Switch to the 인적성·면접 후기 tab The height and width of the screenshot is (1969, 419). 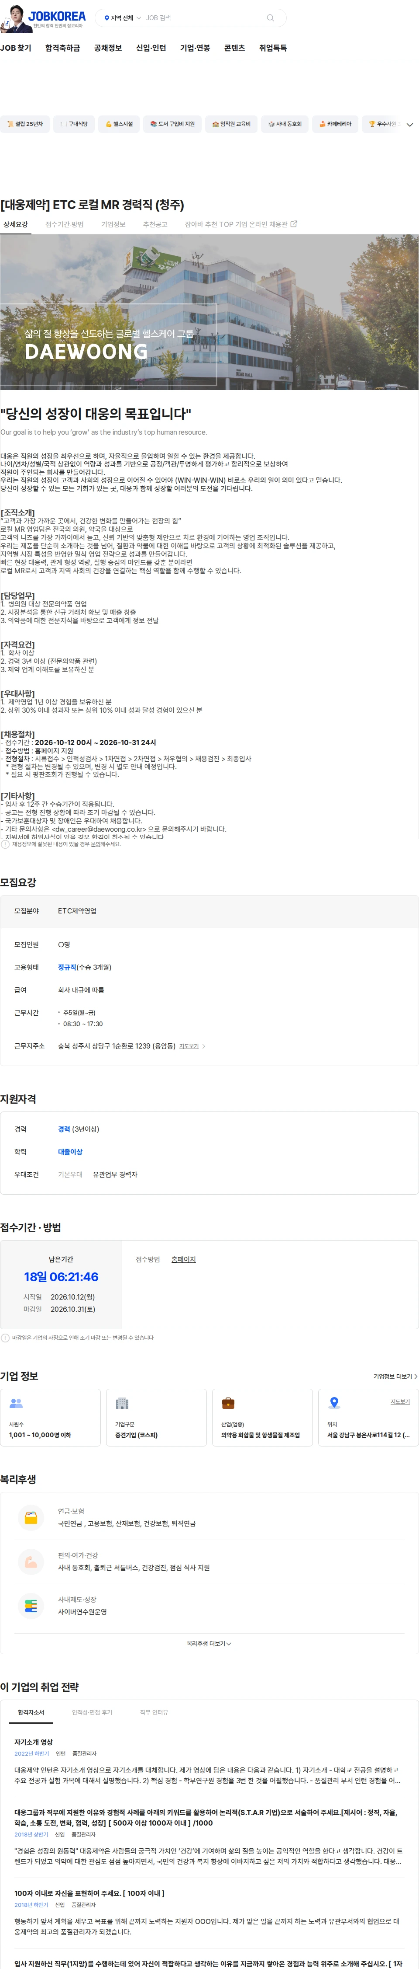tap(92, 1712)
